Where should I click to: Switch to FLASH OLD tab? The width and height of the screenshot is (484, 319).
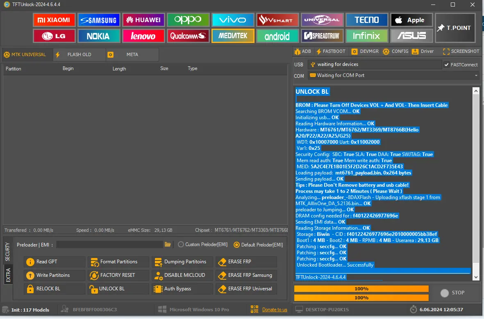[x=80, y=54]
